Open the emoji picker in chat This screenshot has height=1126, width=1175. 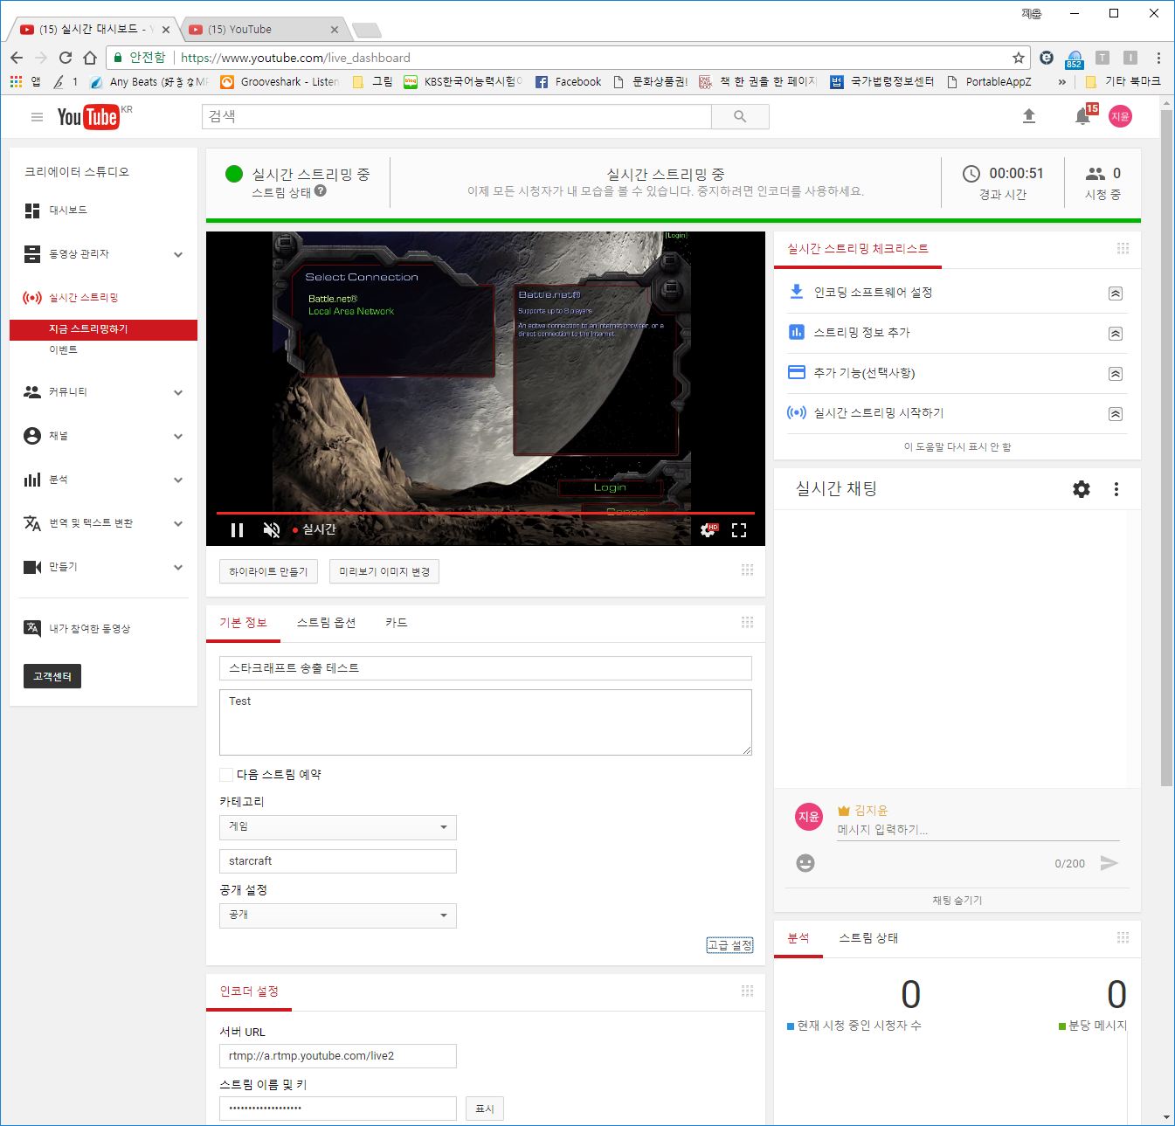click(805, 863)
